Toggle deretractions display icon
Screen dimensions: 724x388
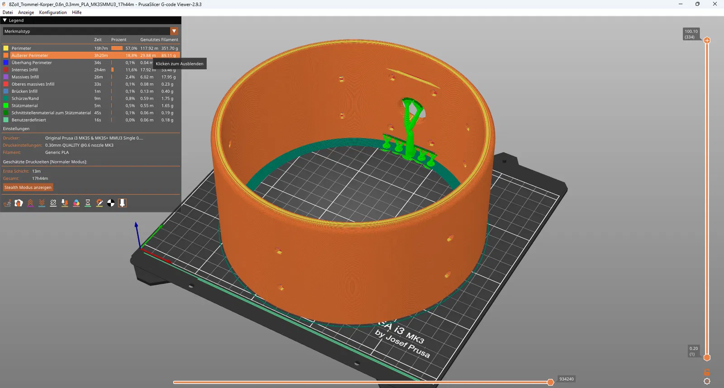point(42,203)
